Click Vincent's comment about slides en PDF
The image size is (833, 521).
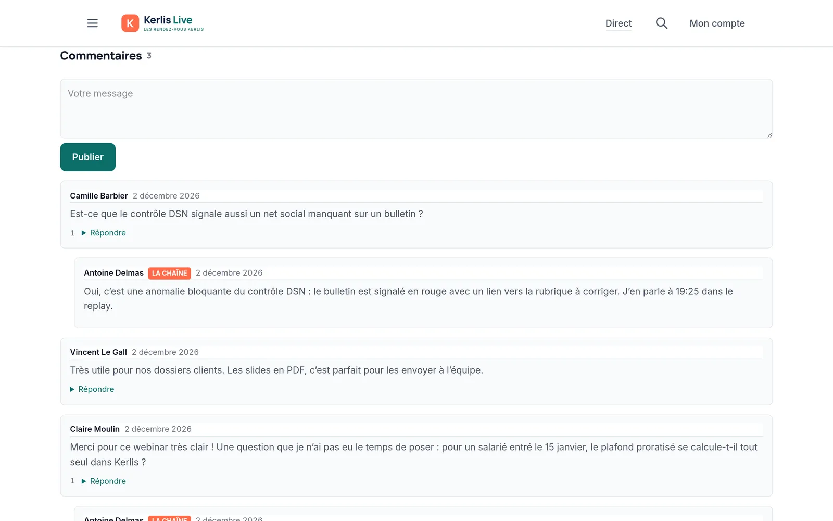coord(276,370)
